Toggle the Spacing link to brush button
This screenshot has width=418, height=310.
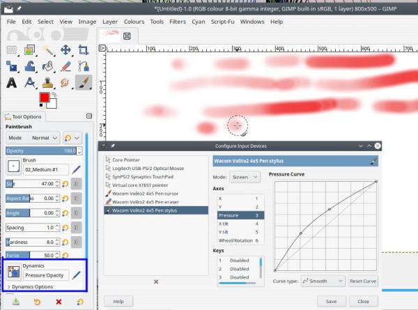[76, 228]
